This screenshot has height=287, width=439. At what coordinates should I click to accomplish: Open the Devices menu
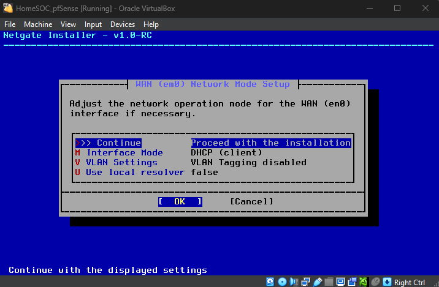pos(123,24)
